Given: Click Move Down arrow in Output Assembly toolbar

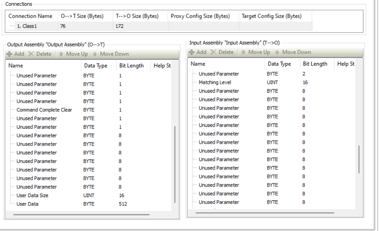Looking at the screenshot, I should [x=95, y=54].
